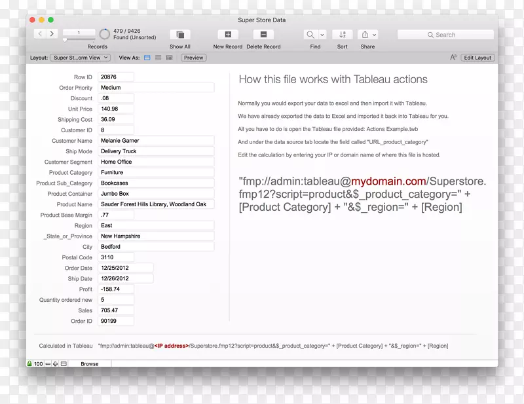Create a New Record
Viewport: 524px width, 404px height.
[227, 35]
